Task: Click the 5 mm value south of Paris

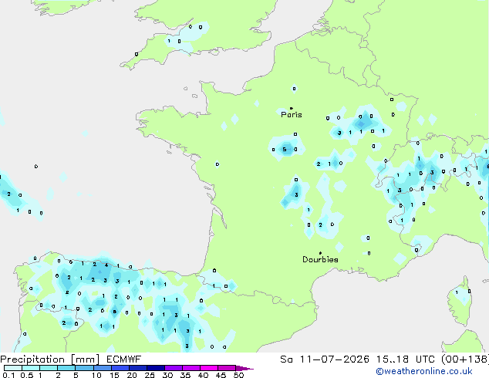Action: (x=284, y=150)
